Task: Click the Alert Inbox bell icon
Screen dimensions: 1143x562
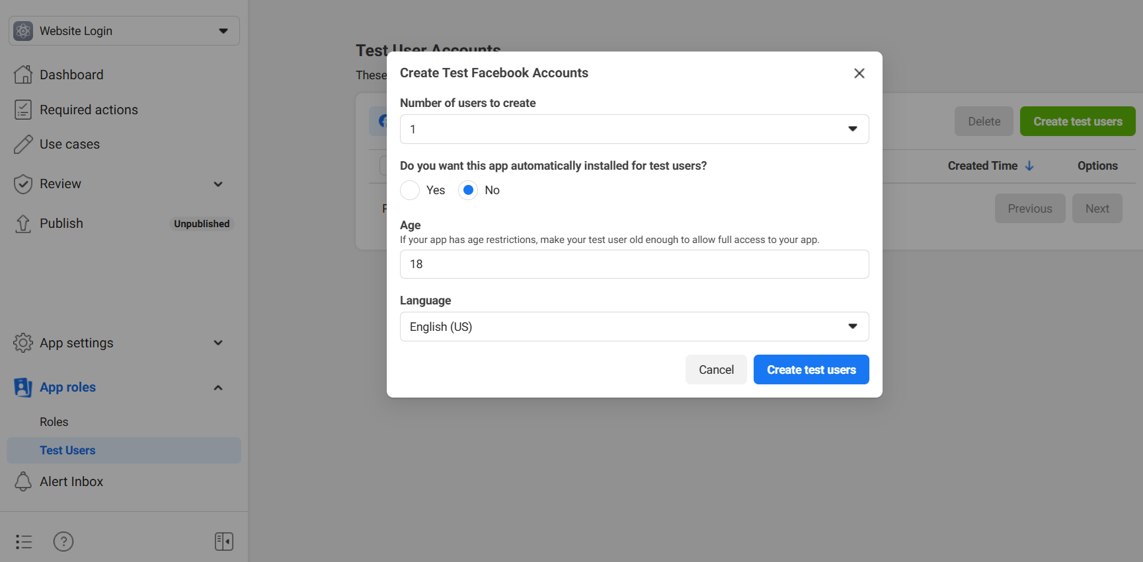Action: click(x=23, y=481)
